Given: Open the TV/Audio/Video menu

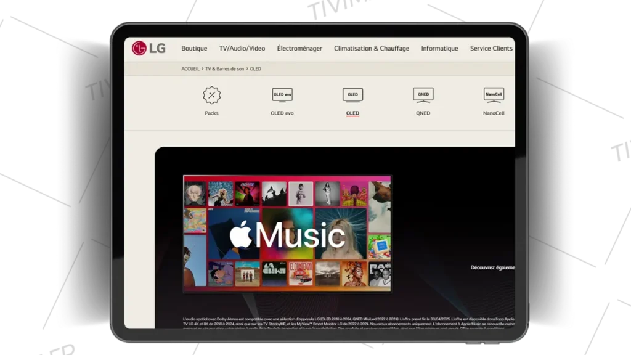Looking at the screenshot, I should click(242, 48).
